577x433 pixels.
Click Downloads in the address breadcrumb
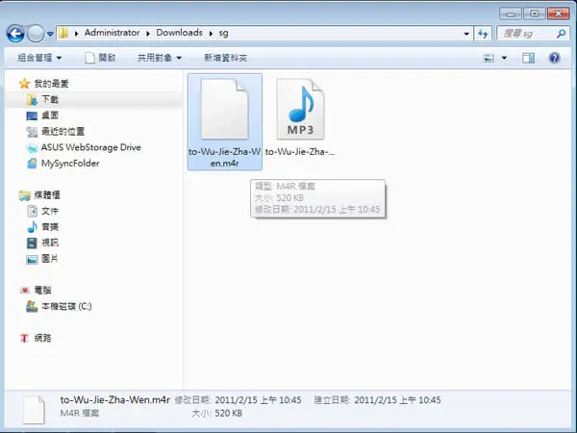point(179,33)
